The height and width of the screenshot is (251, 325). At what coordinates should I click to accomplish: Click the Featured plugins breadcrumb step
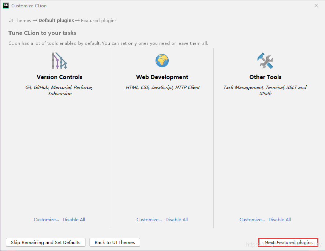click(99, 21)
